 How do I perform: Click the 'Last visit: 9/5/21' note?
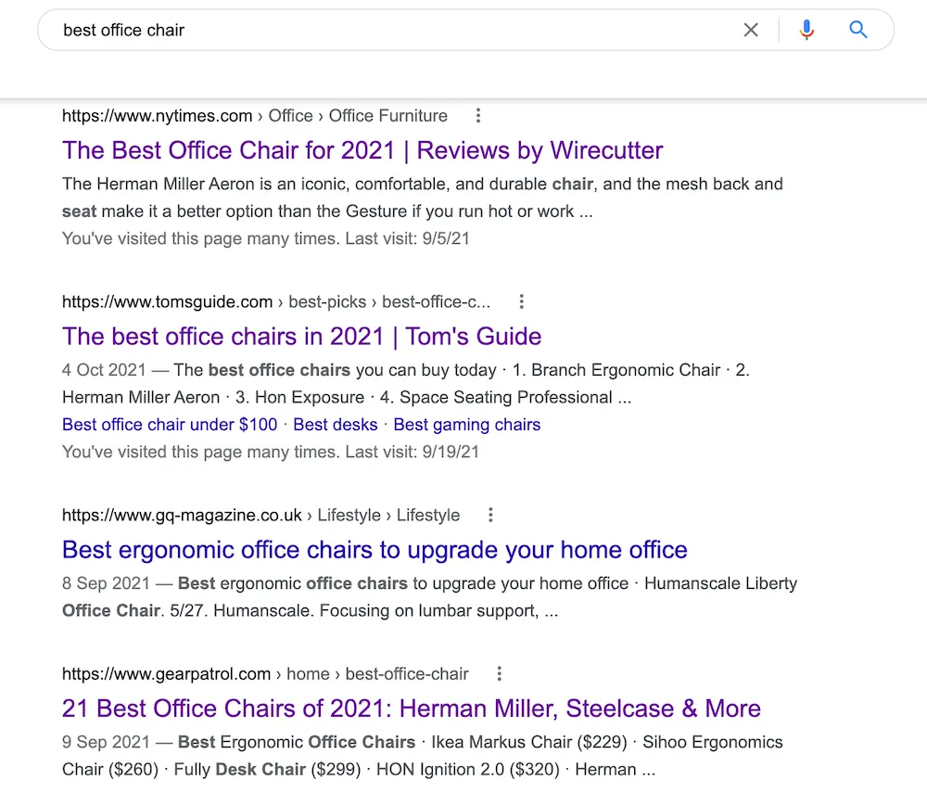pos(407,238)
